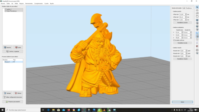Adjust the Rotación de Z stepper arrows
The width and height of the screenshot is (199, 112).
(x=186, y=56)
